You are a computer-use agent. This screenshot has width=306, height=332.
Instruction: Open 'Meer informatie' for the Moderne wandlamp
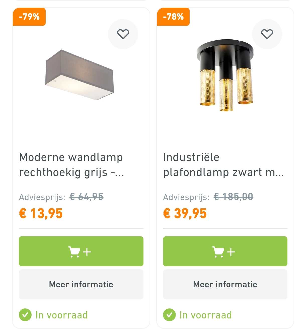(81, 284)
